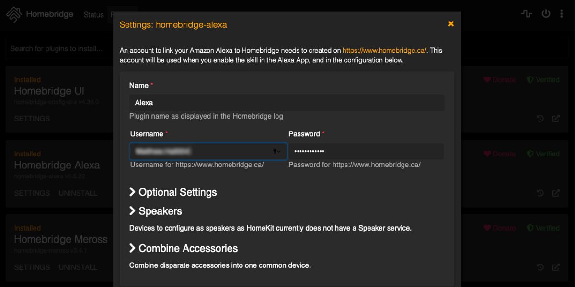
Task: Open the three-dot overflow menu
Action: (x=562, y=14)
